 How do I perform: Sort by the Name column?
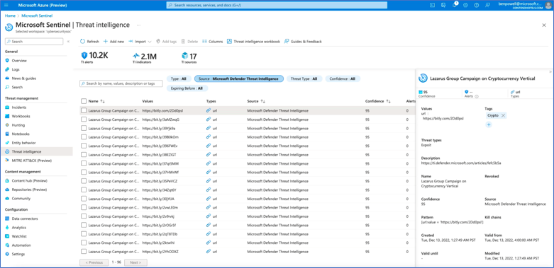tap(96, 101)
